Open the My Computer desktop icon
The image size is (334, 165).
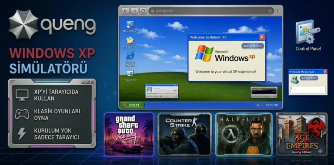(x=130, y=26)
